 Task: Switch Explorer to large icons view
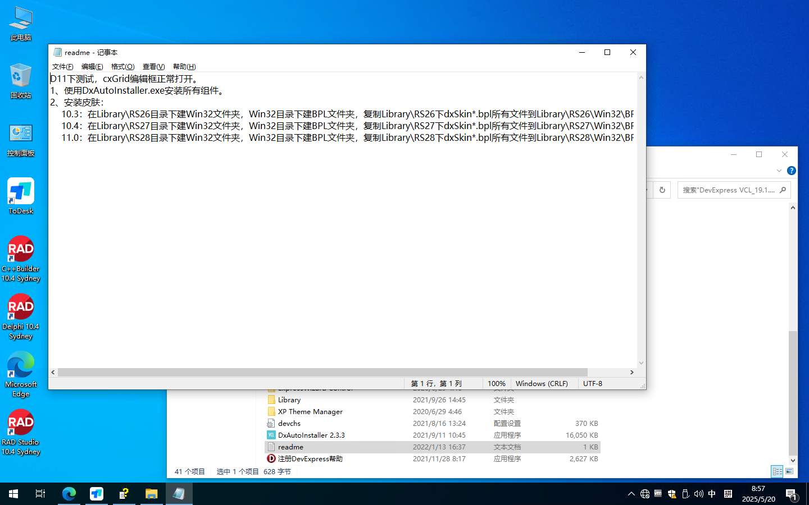pos(789,472)
